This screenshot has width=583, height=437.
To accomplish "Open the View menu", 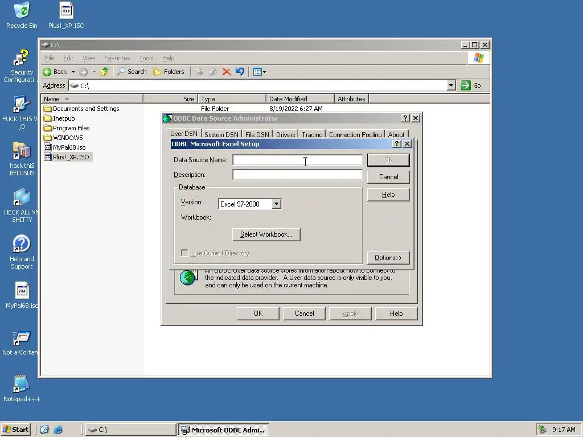I will tap(89, 58).
